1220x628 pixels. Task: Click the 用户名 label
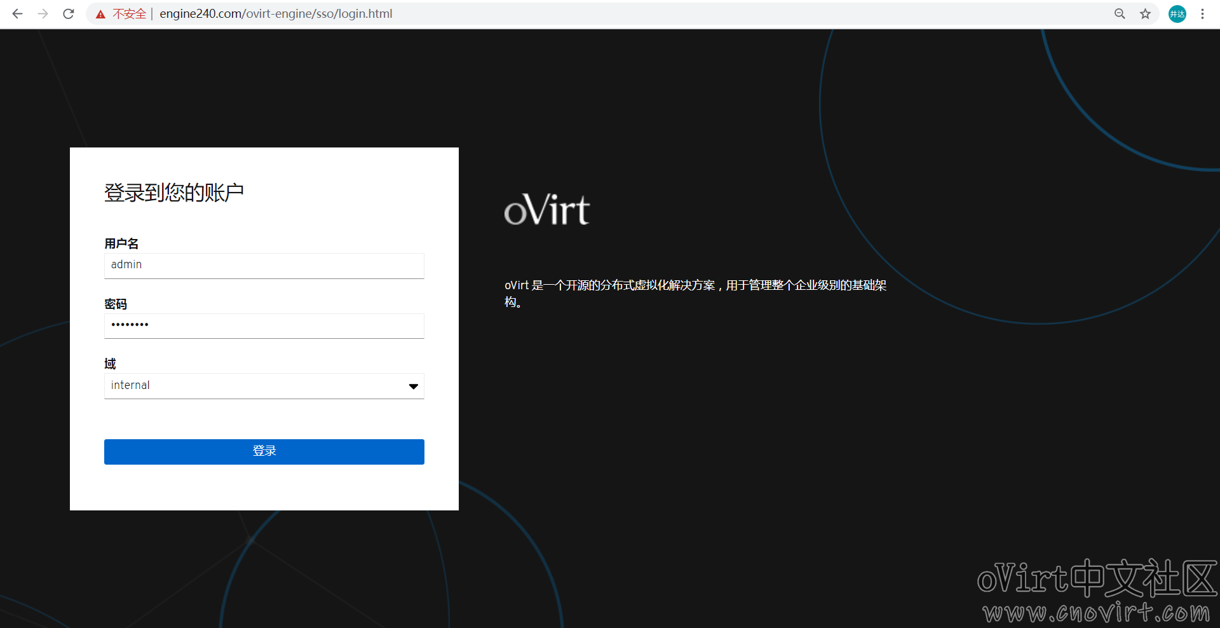click(121, 243)
